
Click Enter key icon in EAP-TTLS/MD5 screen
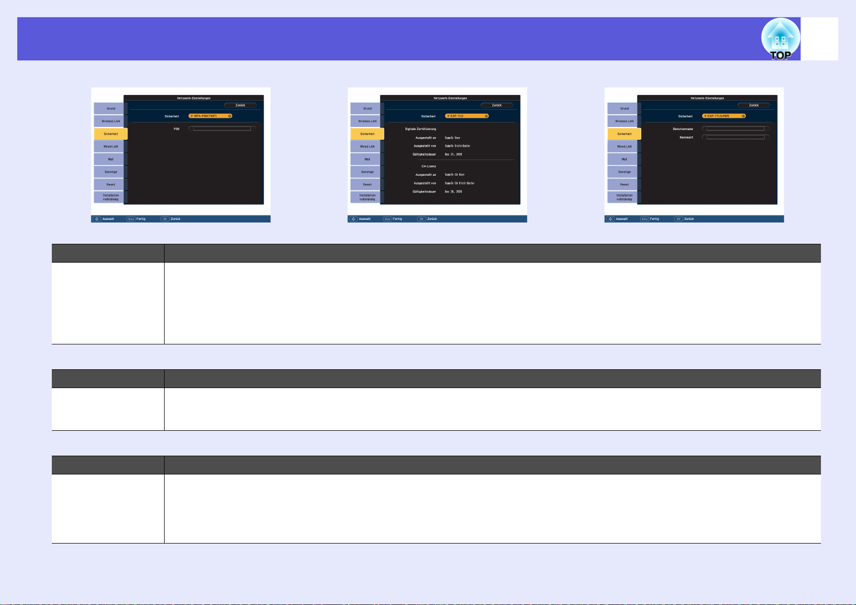point(645,219)
